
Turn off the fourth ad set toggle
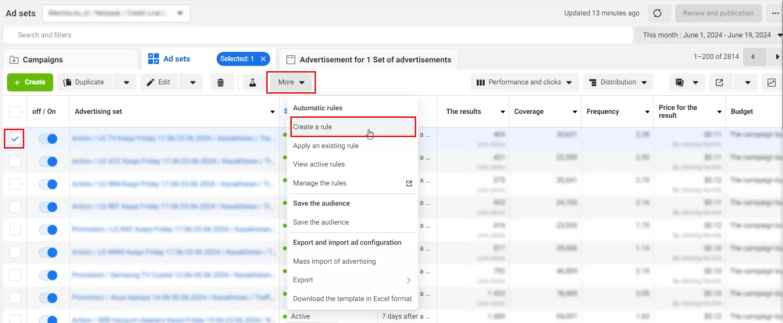coord(48,207)
